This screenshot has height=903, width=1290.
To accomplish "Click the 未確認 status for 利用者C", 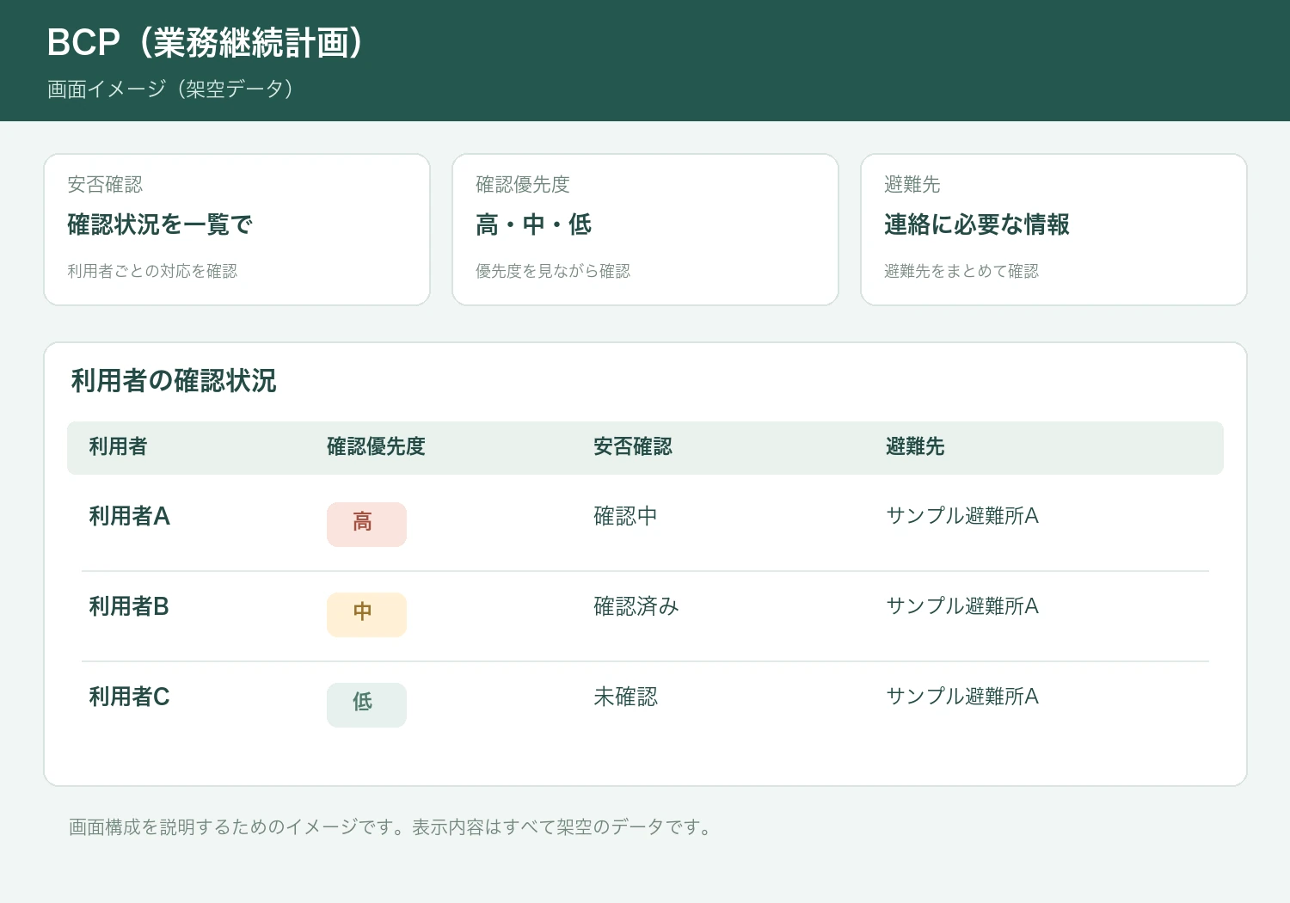I will [x=625, y=697].
